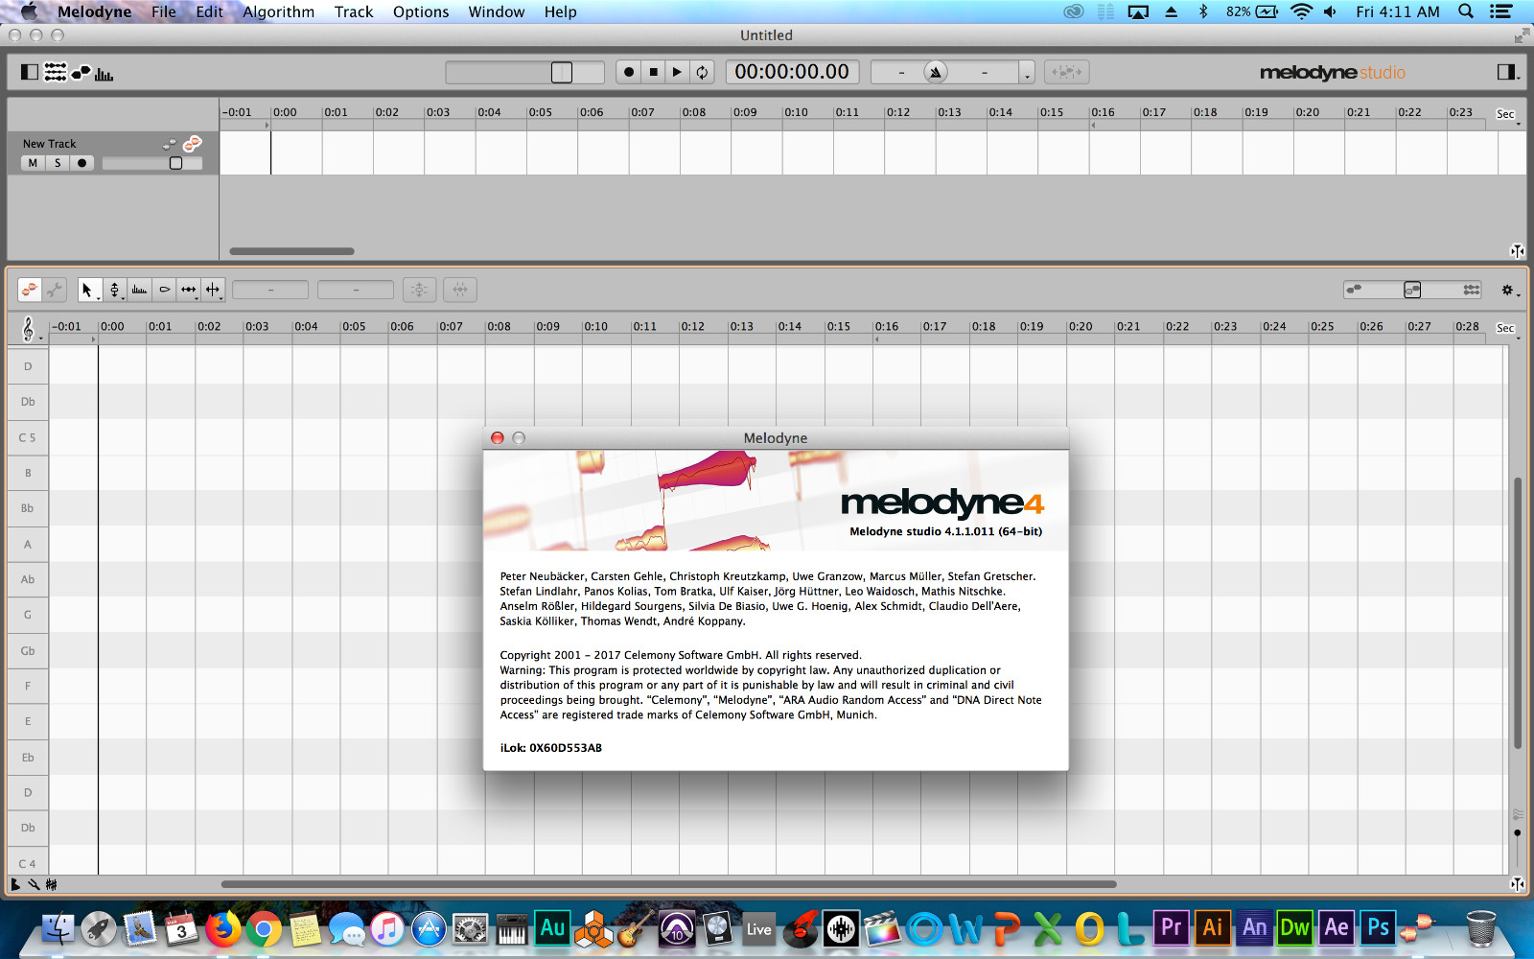Click the Correct Pitch macro button
Viewport: 1534px width, 959px height.
(x=420, y=290)
